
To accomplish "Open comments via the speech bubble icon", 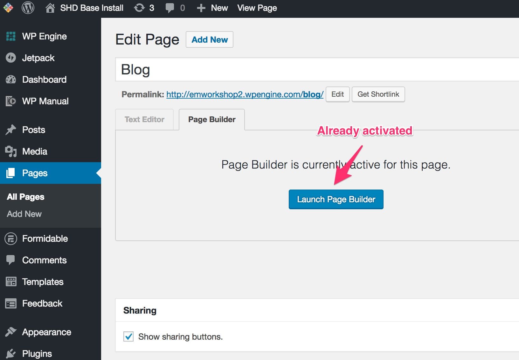I will pos(170,8).
